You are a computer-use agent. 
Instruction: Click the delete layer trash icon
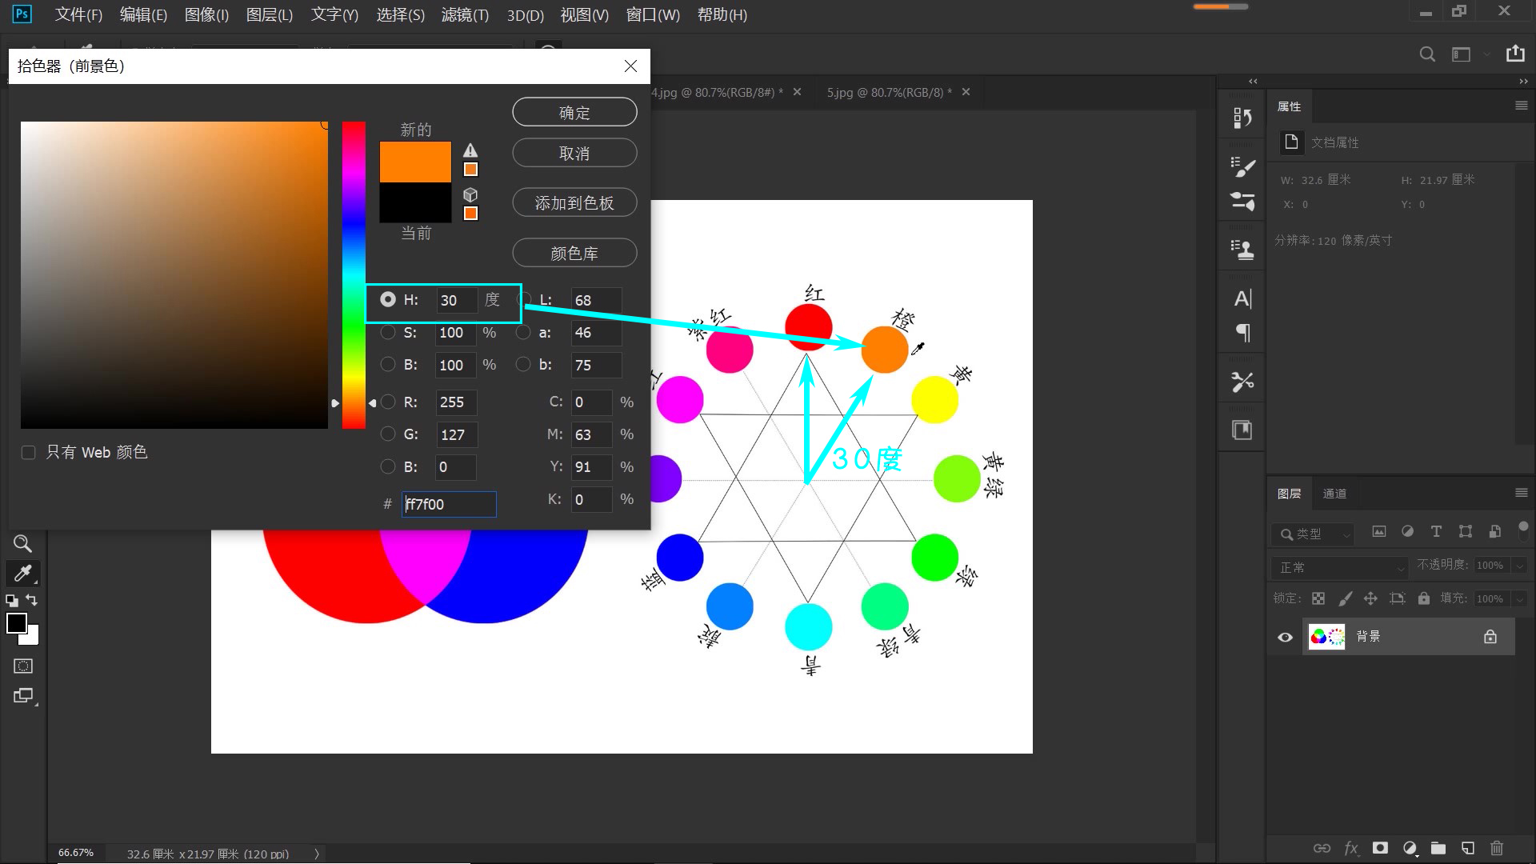(1497, 848)
